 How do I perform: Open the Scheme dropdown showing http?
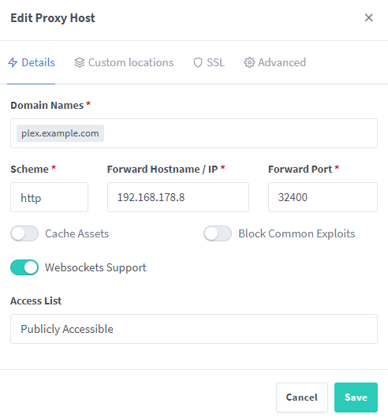pyautogui.click(x=50, y=197)
